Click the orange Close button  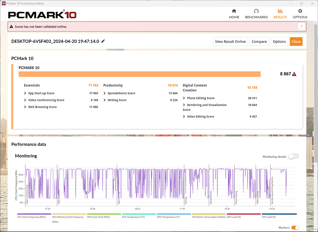(296, 42)
